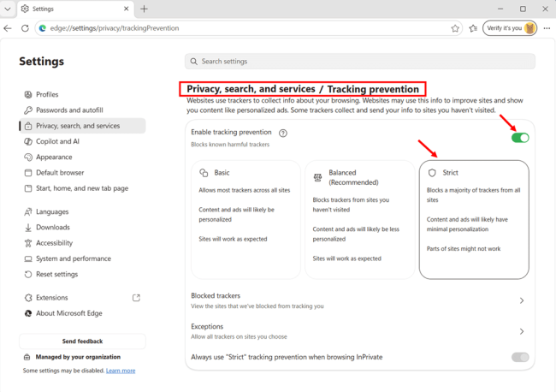Toggle the Enable tracking prevention switch

tap(520, 138)
